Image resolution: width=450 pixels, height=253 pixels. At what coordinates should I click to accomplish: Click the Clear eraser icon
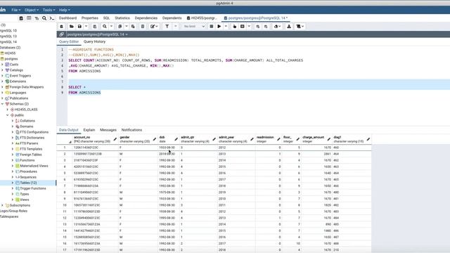276,27
